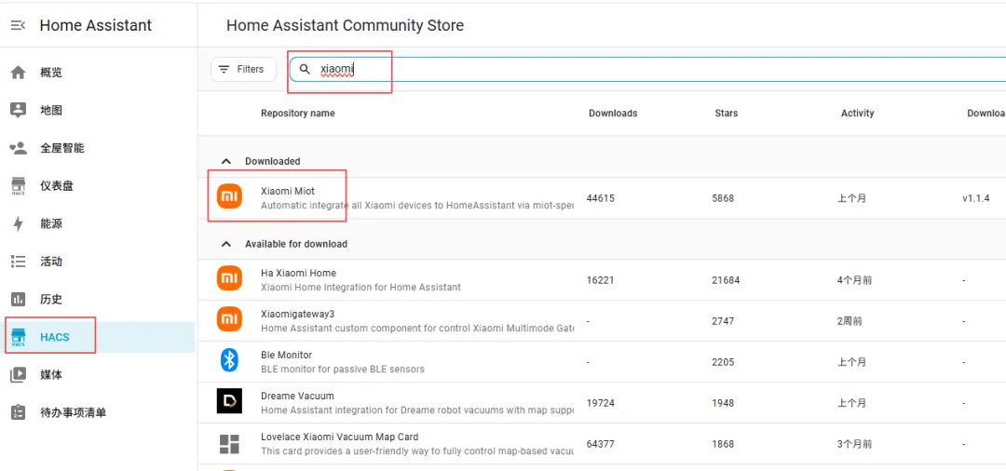Viewport: 1006px width, 471px height.
Task: Open the 地图 map page
Action: point(99,110)
